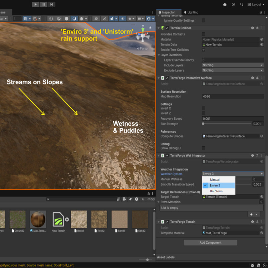Remove an Extra Materials list item
The height and width of the screenshot is (268, 268).
pyautogui.click(x=256, y=214)
